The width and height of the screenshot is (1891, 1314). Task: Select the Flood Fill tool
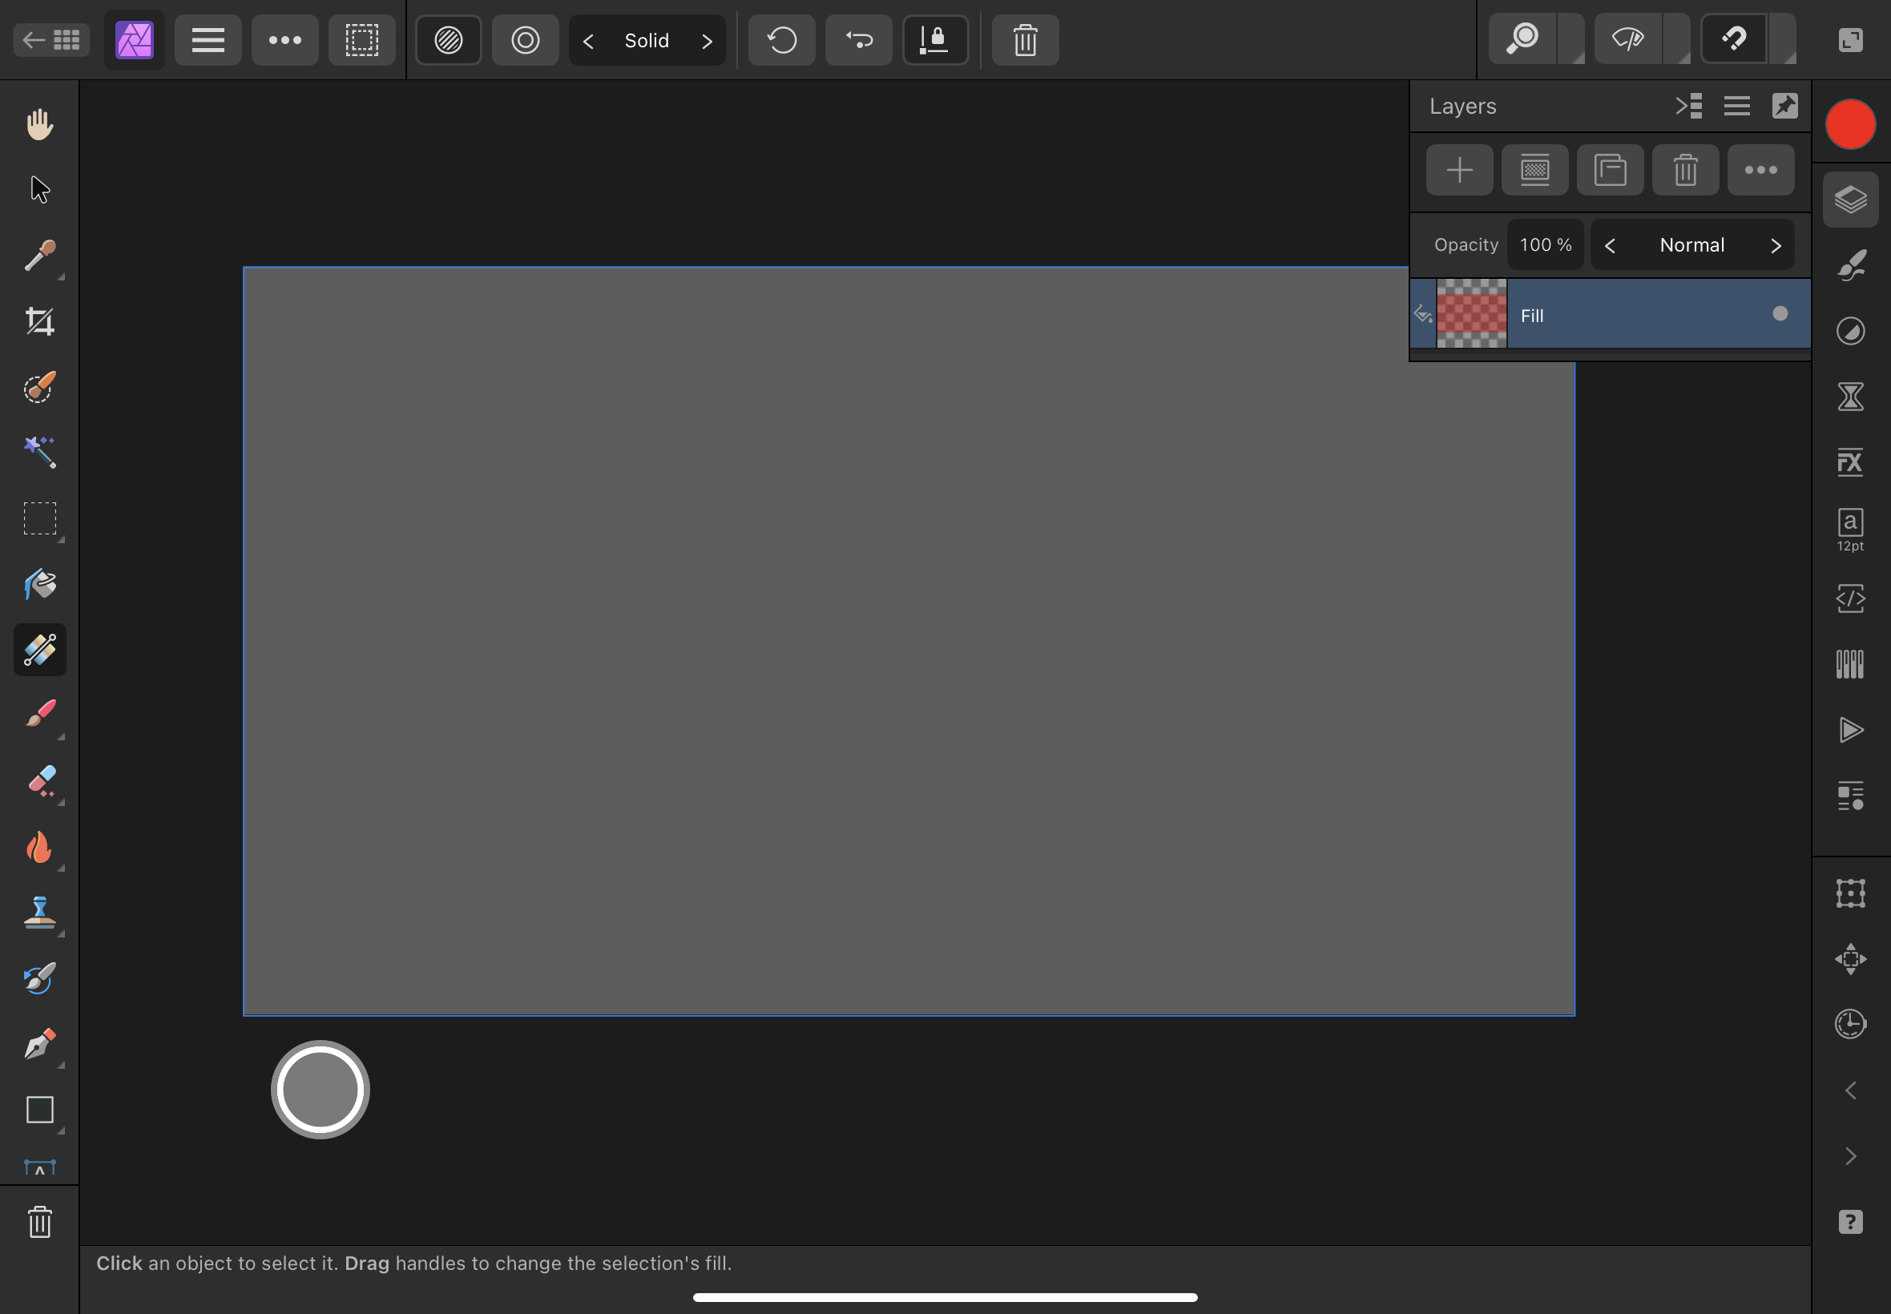tap(38, 585)
